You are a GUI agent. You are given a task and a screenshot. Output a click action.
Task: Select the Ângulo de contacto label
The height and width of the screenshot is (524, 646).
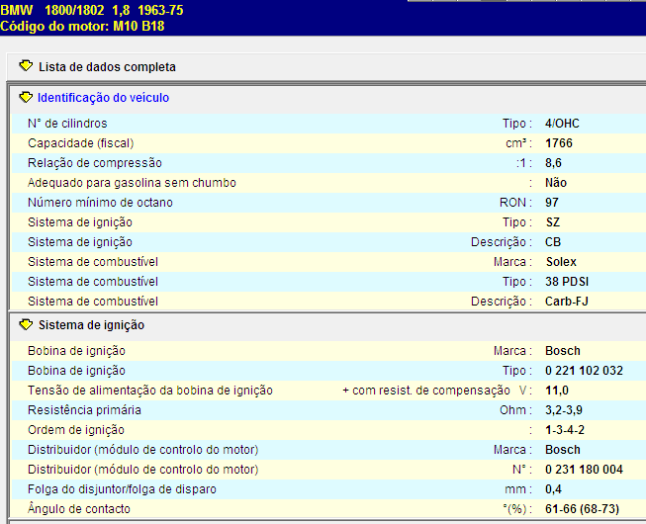click(79, 508)
